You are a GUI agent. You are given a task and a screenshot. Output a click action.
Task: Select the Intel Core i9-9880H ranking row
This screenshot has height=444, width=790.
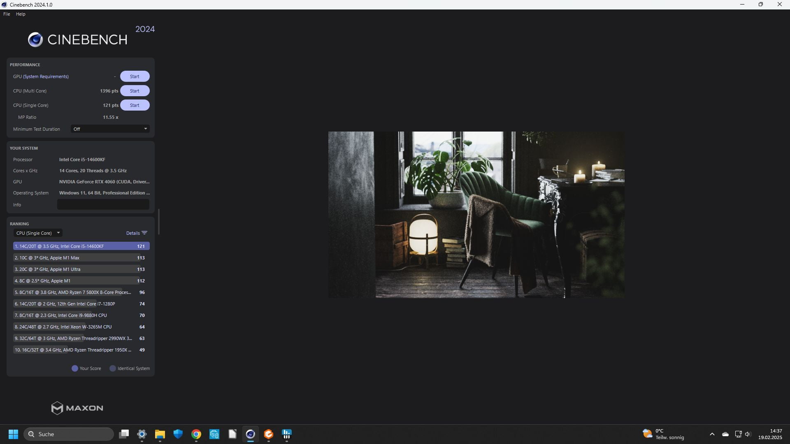(81, 315)
